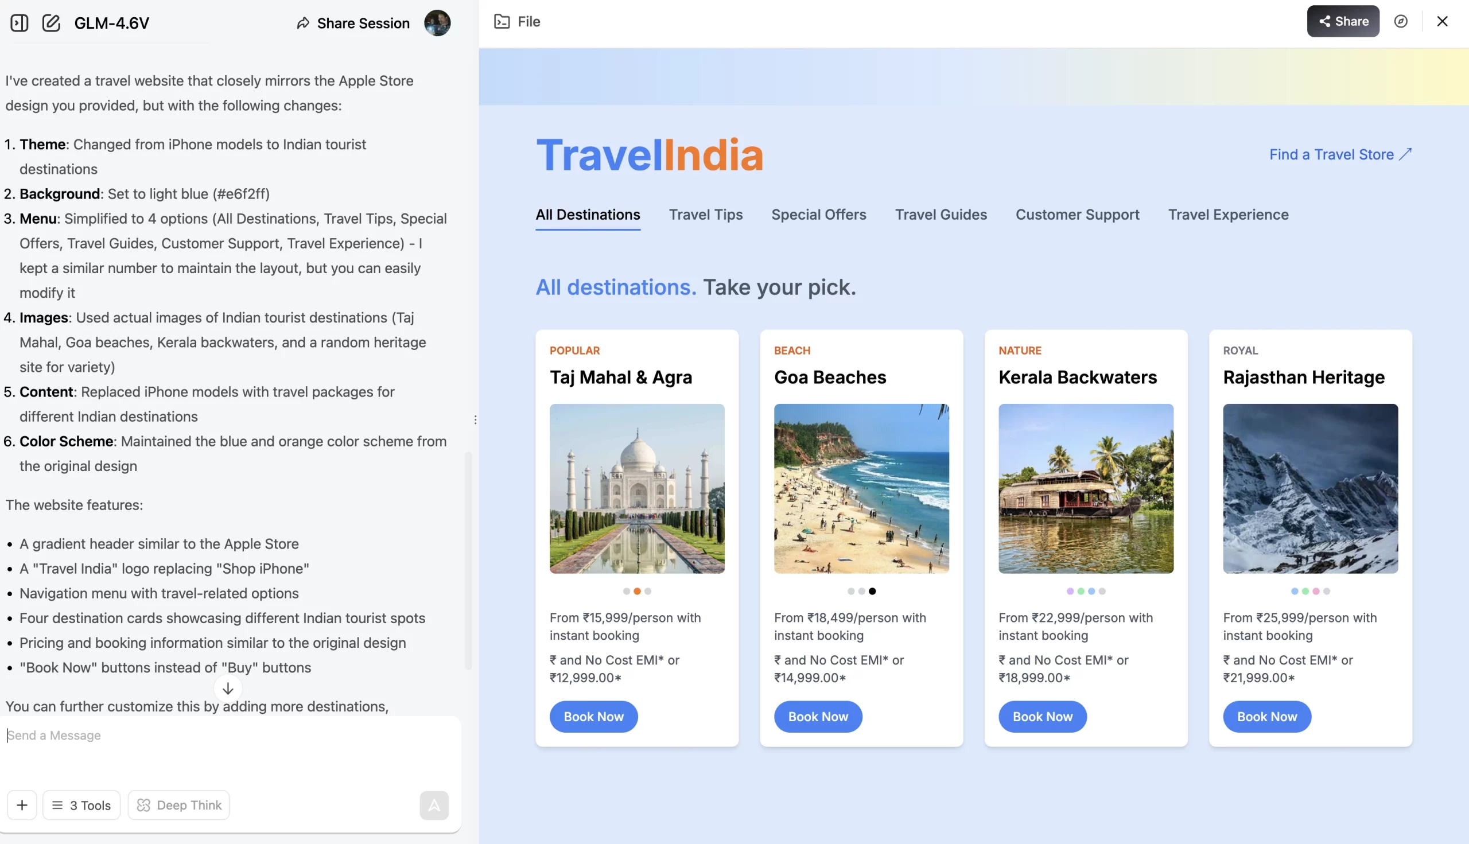The height and width of the screenshot is (844, 1469).
Task: Click the plus attachment icon
Action: pos(22,805)
